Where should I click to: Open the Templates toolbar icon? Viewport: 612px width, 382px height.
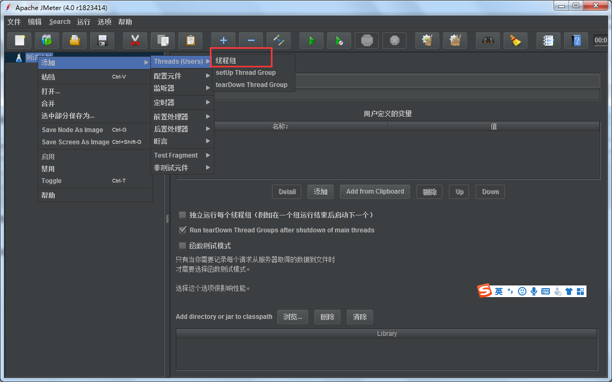pos(47,40)
